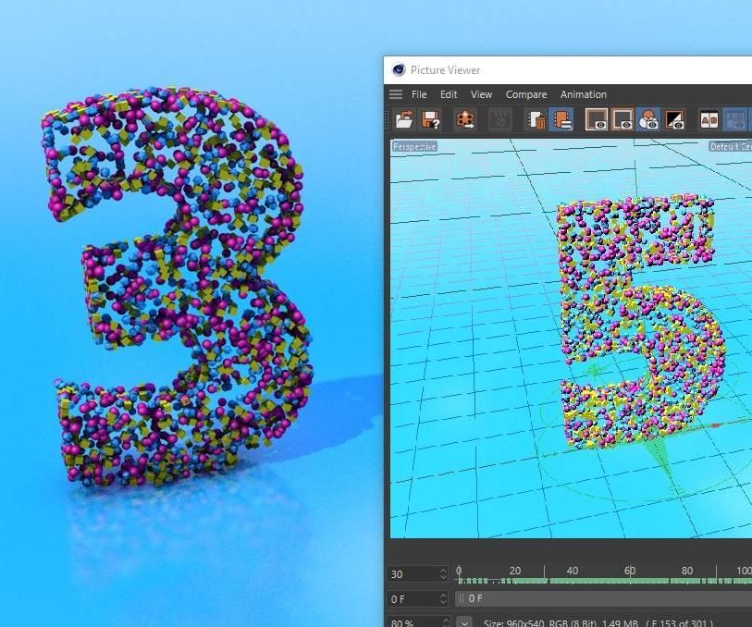Select the rightmost compare toolbar icon

coord(738,118)
